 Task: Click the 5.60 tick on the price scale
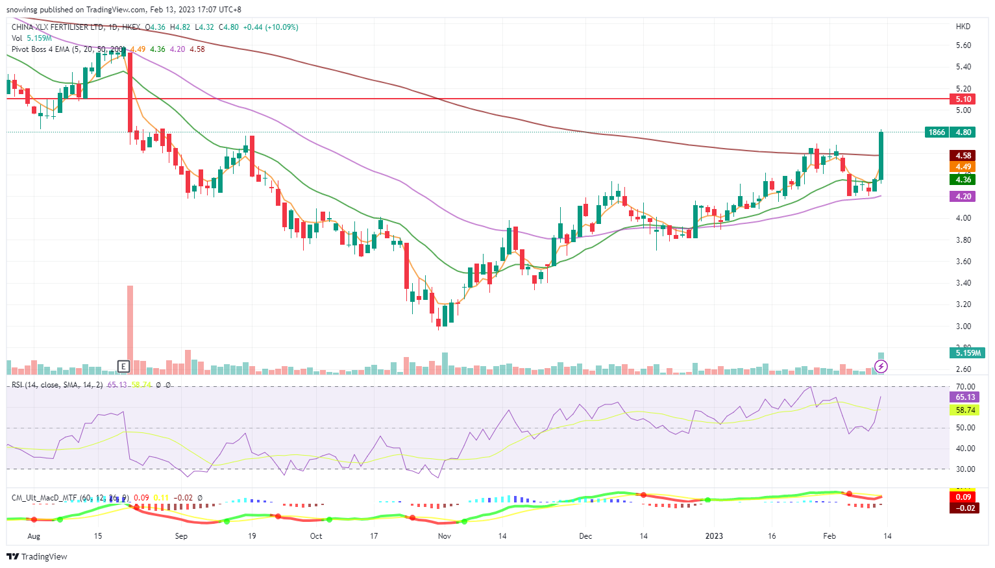coord(963,45)
